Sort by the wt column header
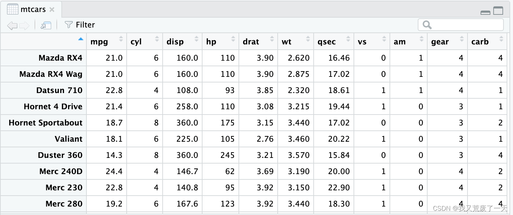Screen dimensions: 513x215 point(296,42)
